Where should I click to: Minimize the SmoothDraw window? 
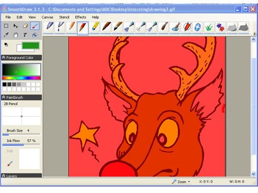[238, 9]
